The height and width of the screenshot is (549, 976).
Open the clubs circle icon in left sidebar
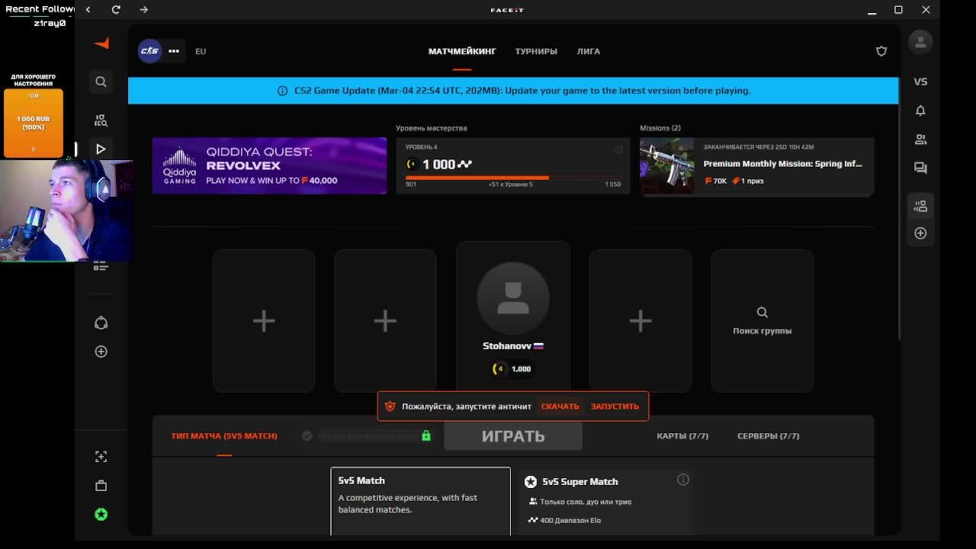coord(101,323)
